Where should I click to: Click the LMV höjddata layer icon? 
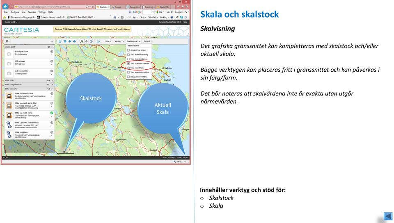click(x=9, y=135)
